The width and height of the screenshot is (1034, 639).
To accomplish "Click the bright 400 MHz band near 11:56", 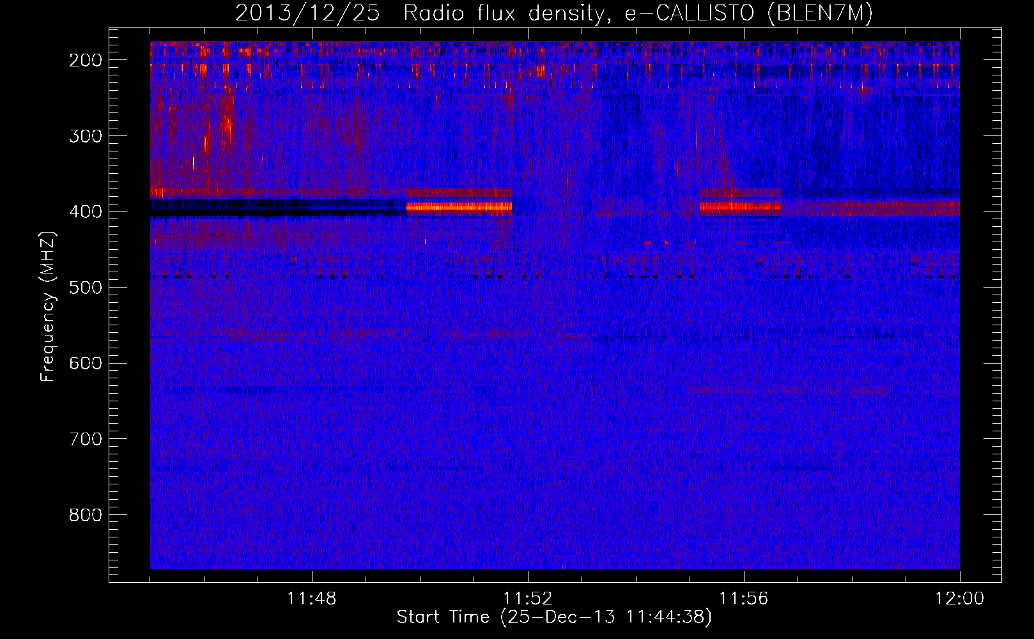I will 740,206.
